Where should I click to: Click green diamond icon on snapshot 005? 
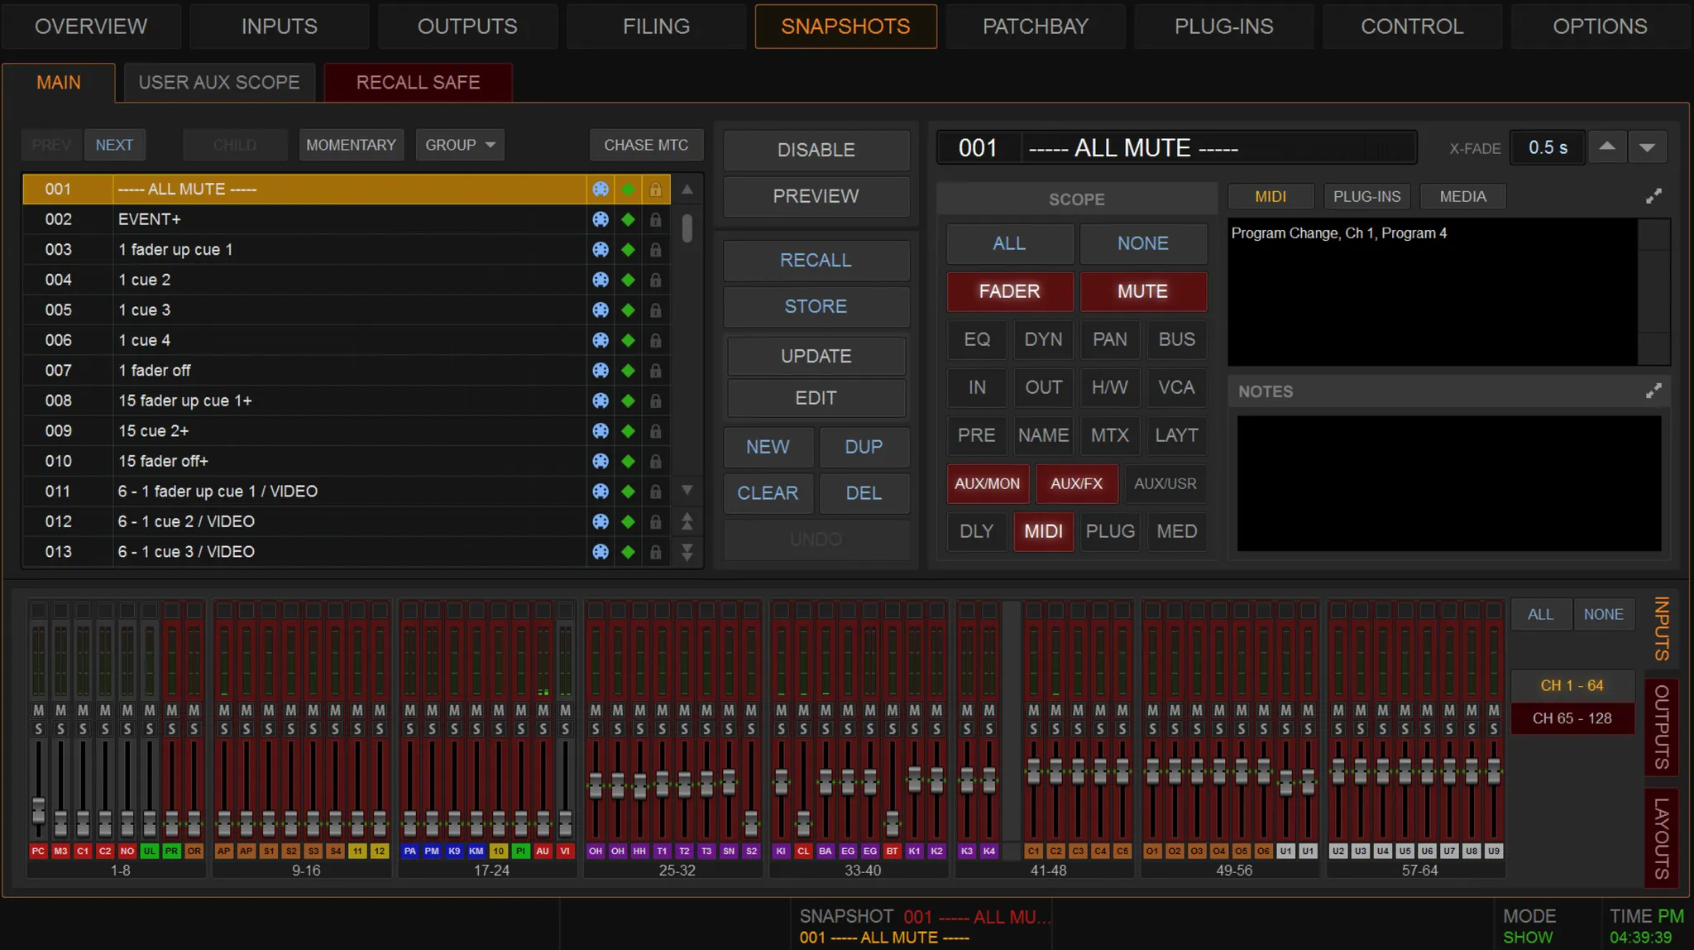pyautogui.click(x=628, y=310)
